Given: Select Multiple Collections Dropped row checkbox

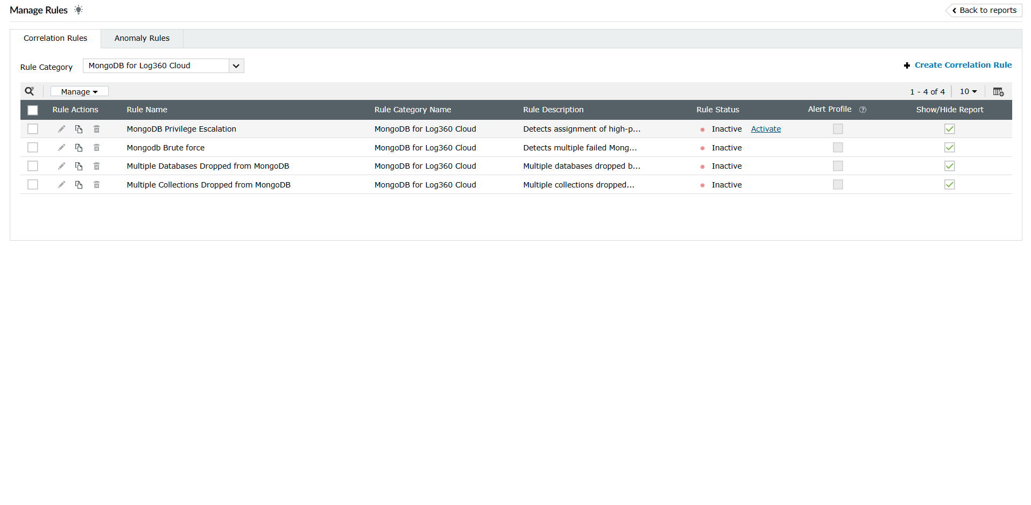Looking at the screenshot, I should [33, 184].
